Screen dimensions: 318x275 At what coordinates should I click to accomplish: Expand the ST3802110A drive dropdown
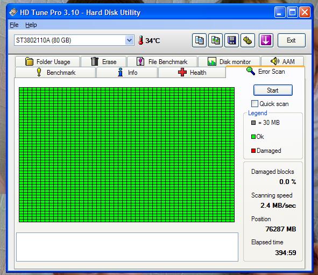pyautogui.click(x=129, y=40)
